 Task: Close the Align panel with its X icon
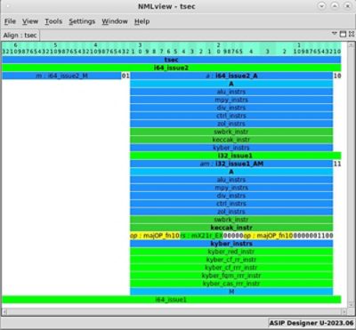[352, 34]
